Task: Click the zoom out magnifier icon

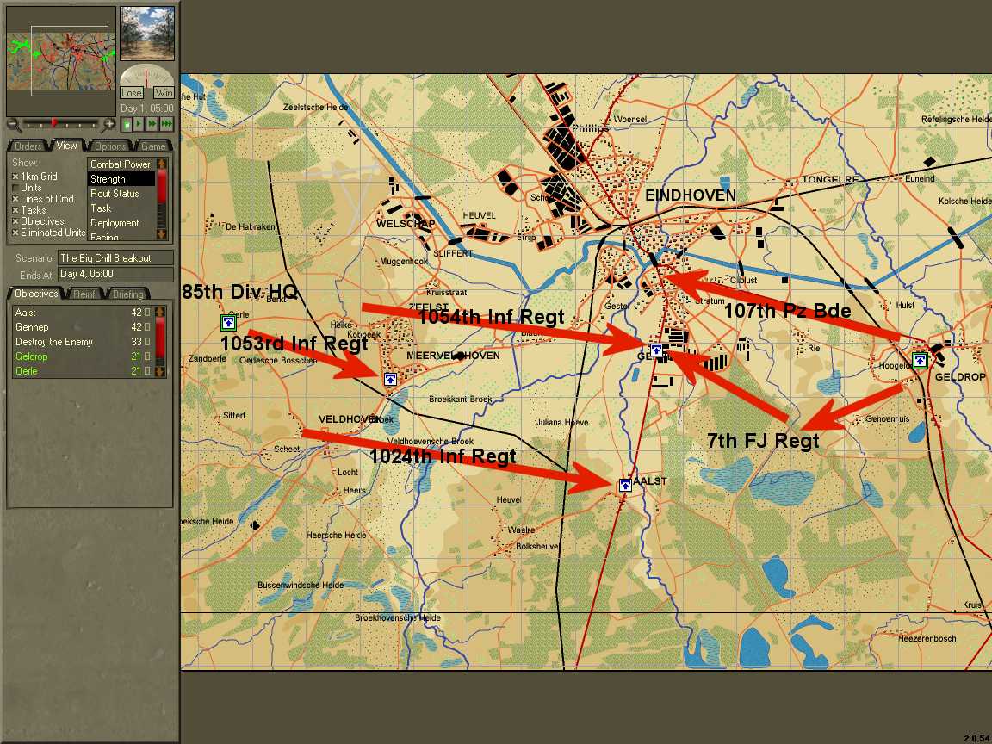Action: click(13, 124)
